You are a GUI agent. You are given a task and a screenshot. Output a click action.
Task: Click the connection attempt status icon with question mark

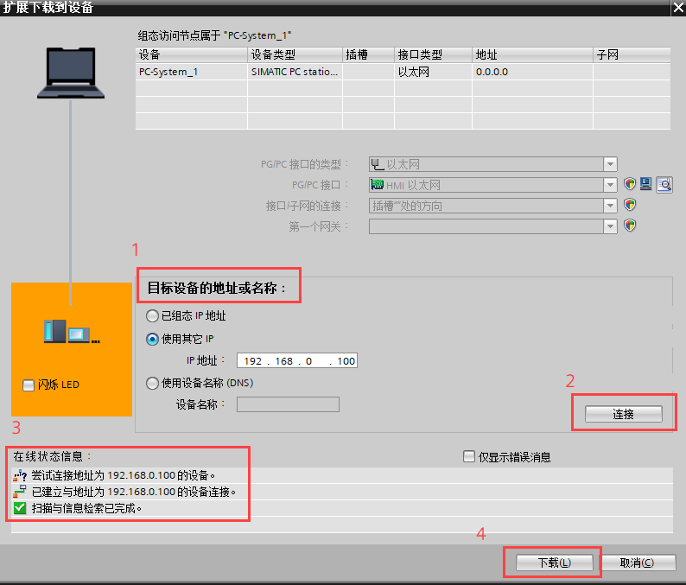[x=20, y=475]
